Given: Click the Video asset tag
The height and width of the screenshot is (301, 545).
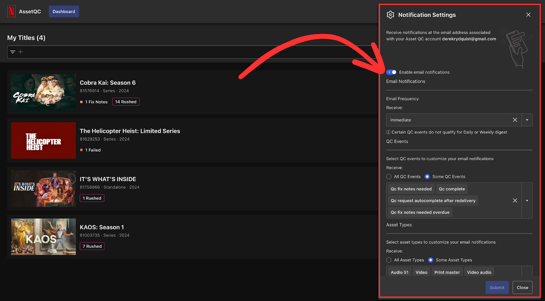Looking at the screenshot, I should pos(421,272).
